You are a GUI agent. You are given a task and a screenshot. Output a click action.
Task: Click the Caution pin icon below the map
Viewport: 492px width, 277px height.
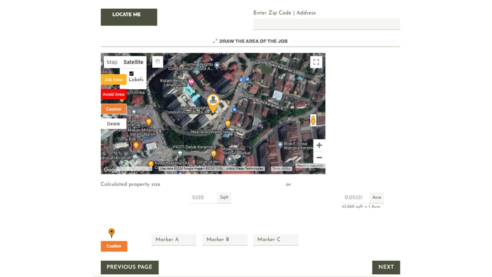(113, 233)
